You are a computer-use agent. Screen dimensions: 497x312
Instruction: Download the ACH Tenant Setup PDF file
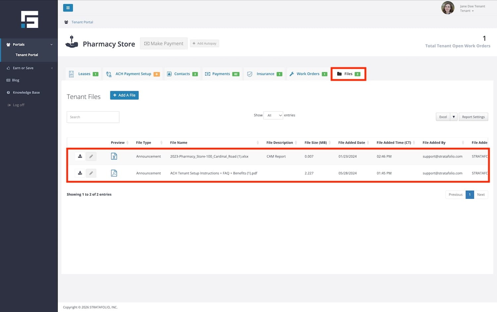tap(80, 173)
